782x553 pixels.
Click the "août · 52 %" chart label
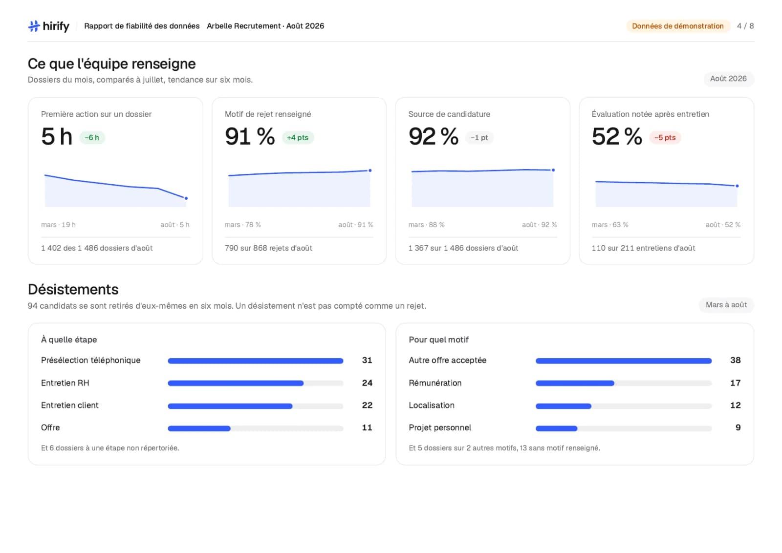tap(723, 225)
